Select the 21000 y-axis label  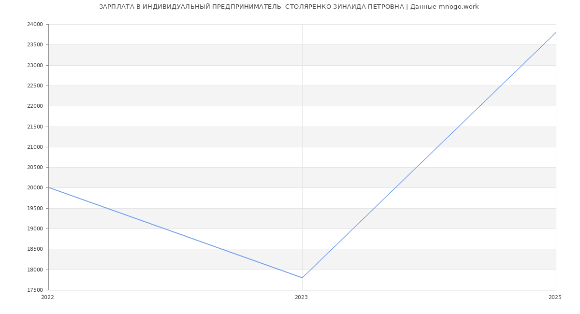[35, 147]
